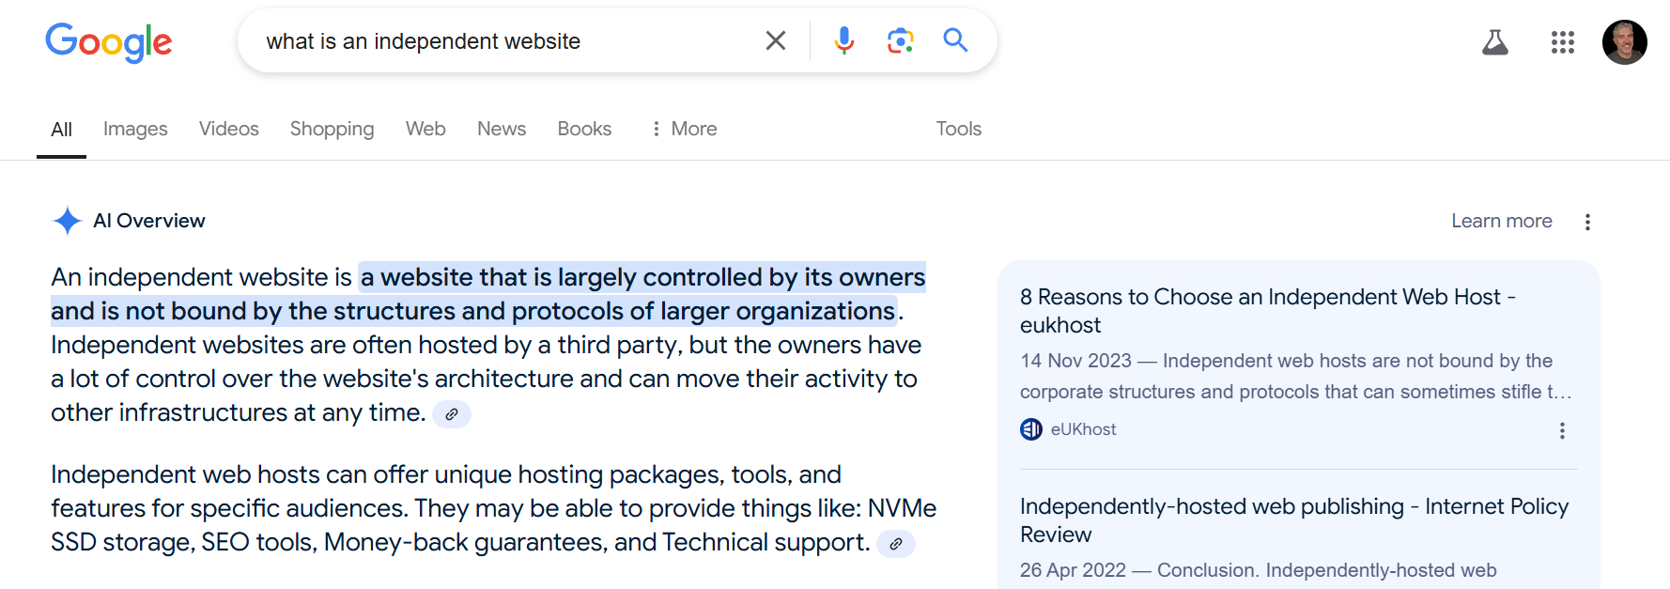Click the AI Overview heading text
Viewport: 1670px width, 589px height.
[x=149, y=221]
